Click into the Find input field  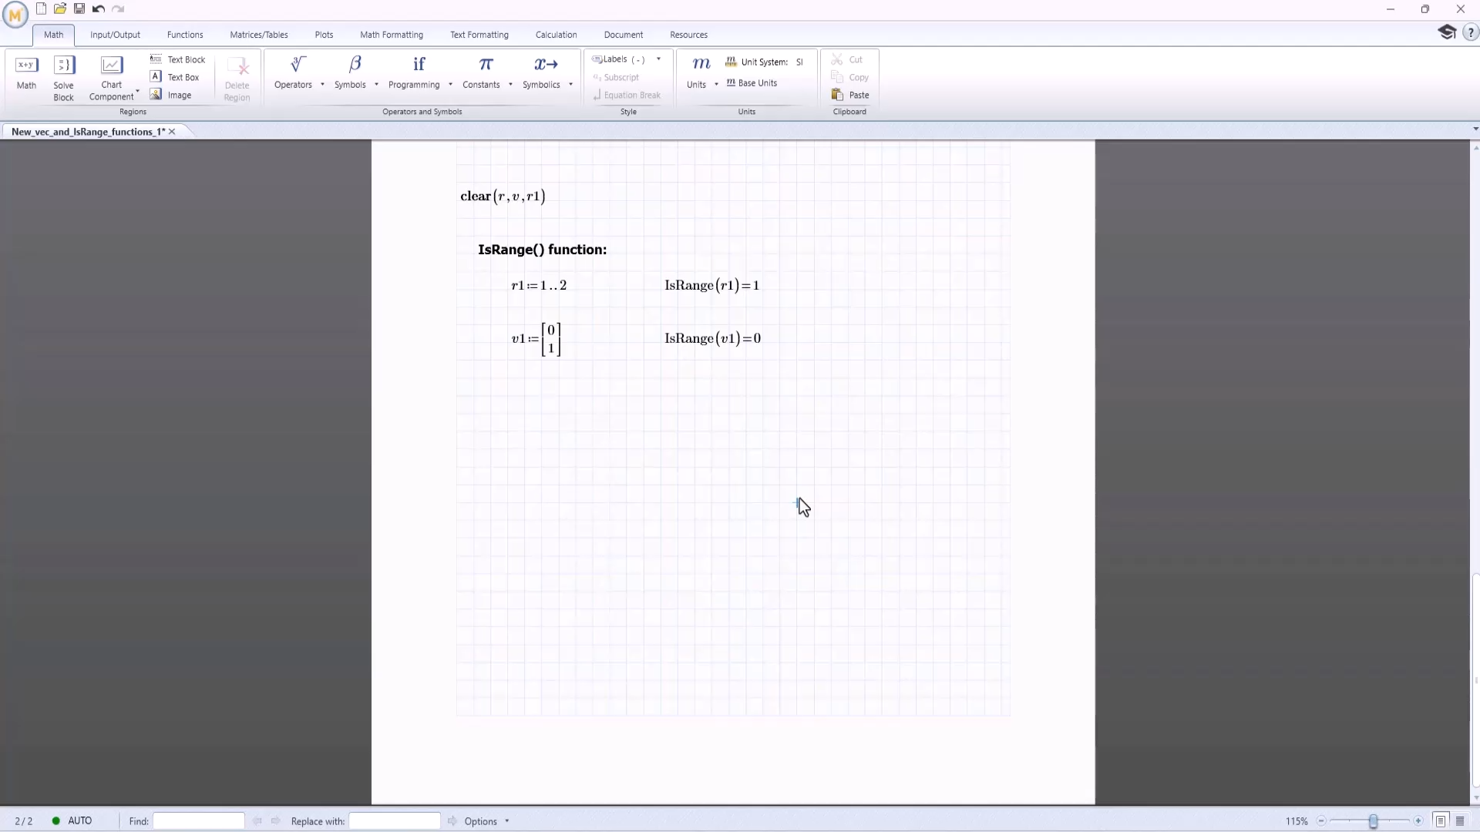point(199,821)
